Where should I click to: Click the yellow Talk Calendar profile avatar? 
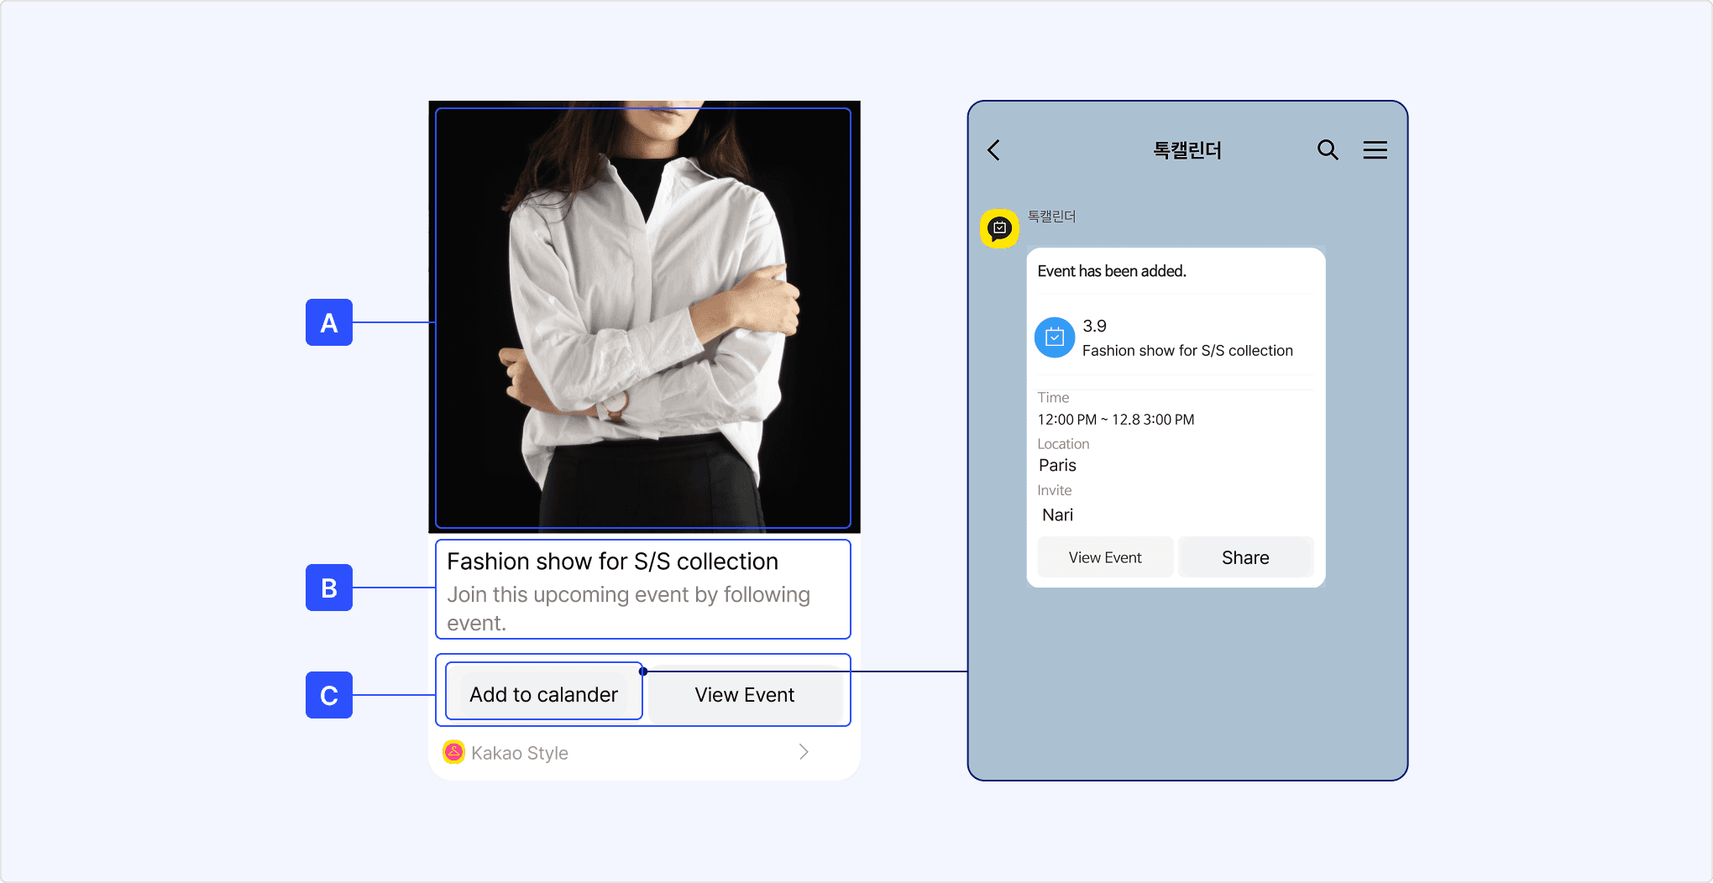tap(999, 228)
